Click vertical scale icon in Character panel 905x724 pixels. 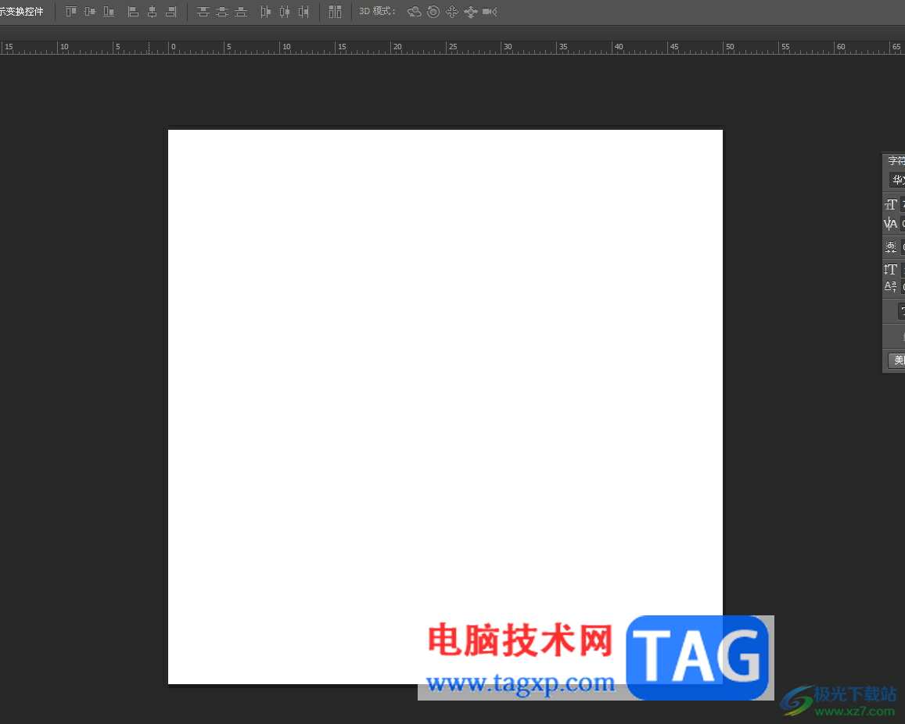coord(891,270)
